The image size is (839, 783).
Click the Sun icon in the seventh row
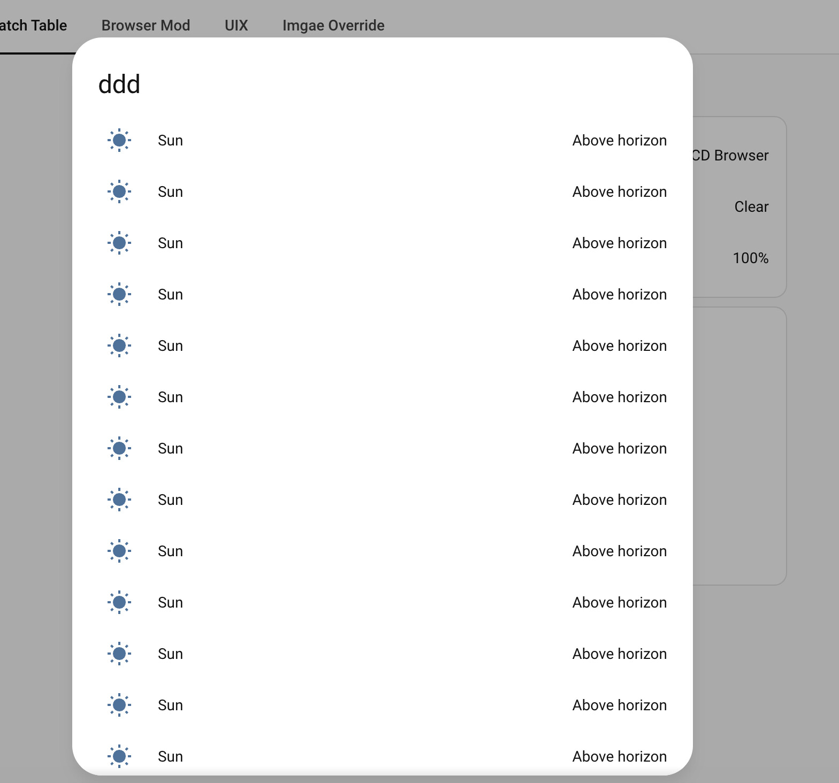point(119,449)
